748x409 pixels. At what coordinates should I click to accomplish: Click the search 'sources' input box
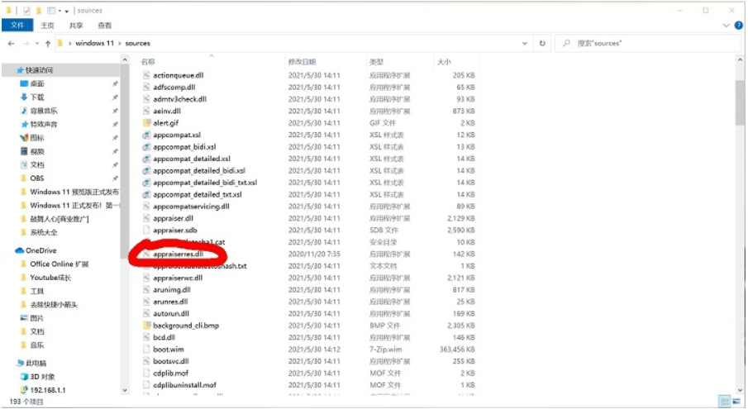pyautogui.click(x=648, y=43)
